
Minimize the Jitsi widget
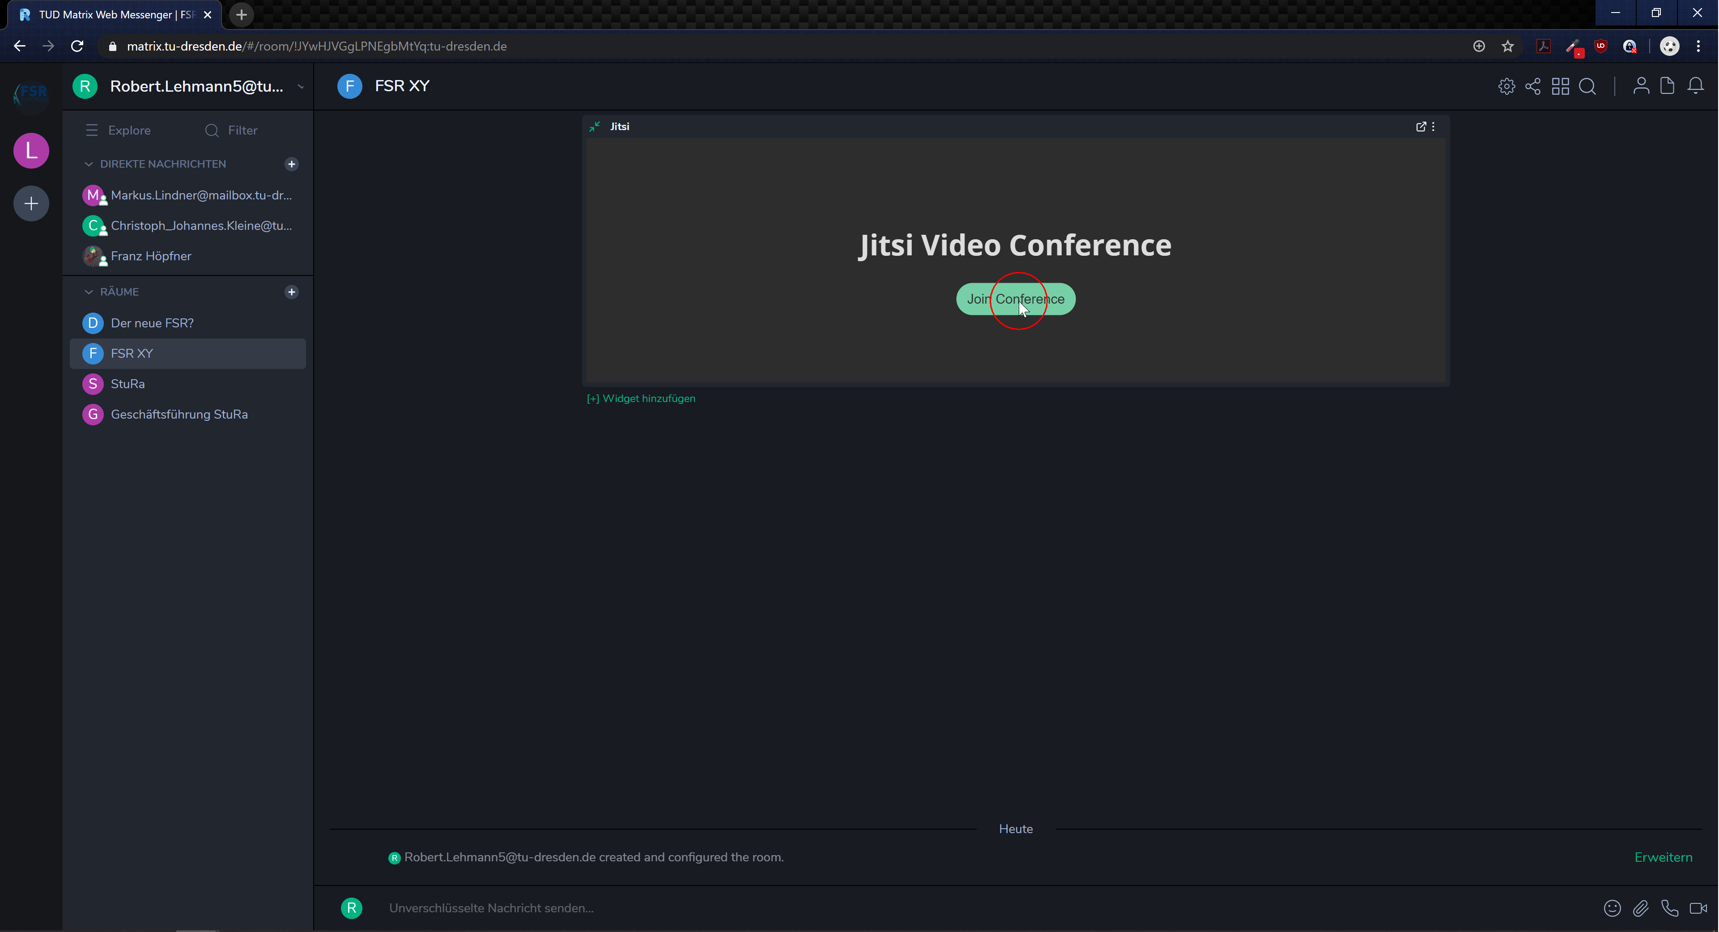[x=595, y=126]
